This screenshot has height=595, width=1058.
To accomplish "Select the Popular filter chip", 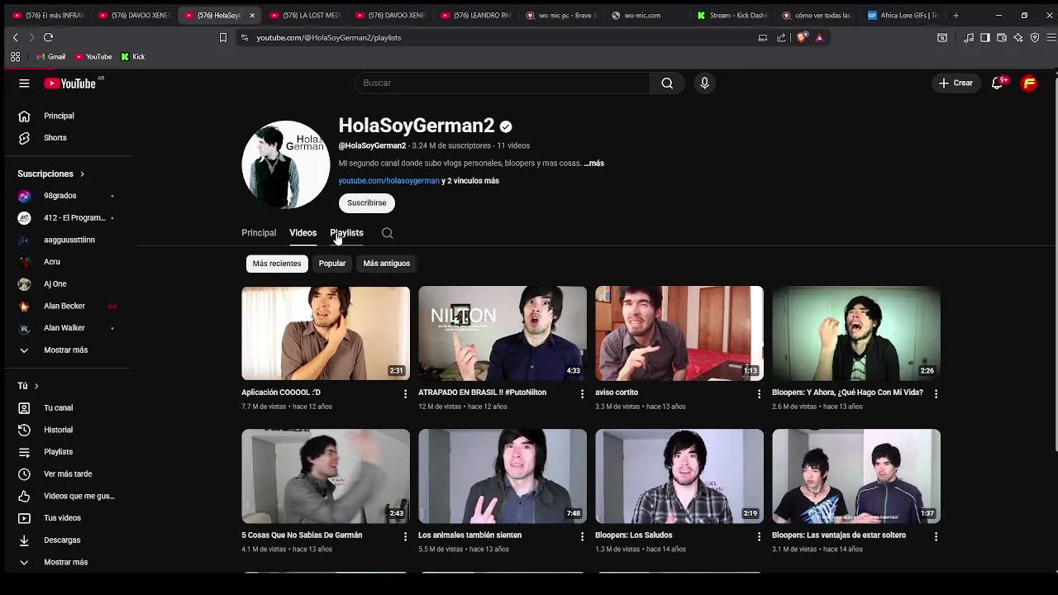I will pyautogui.click(x=332, y=264).
